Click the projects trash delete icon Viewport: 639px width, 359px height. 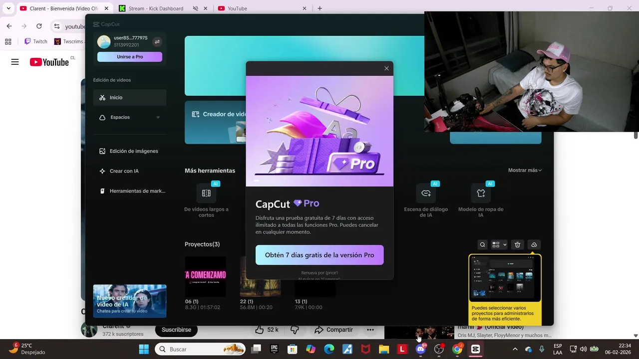click(517, 245)
